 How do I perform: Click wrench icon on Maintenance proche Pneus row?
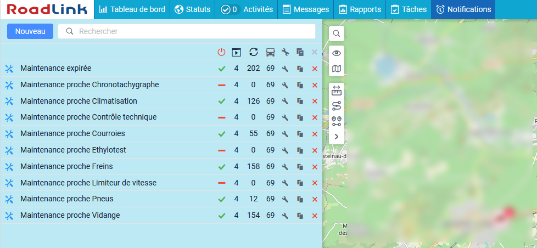pyautogui.click(x=285, y=199)
